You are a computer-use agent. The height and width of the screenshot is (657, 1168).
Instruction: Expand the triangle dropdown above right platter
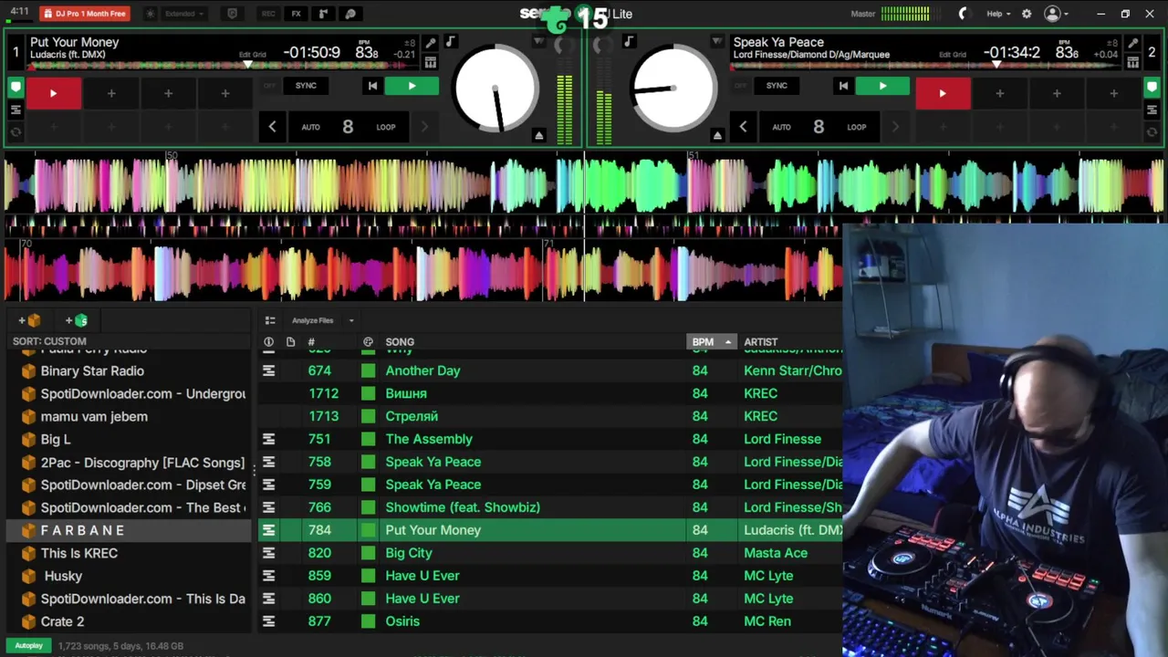(x=717, y=41)
